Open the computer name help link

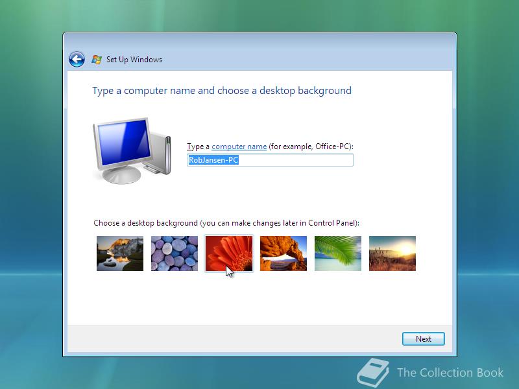click(x=239, y=147)
